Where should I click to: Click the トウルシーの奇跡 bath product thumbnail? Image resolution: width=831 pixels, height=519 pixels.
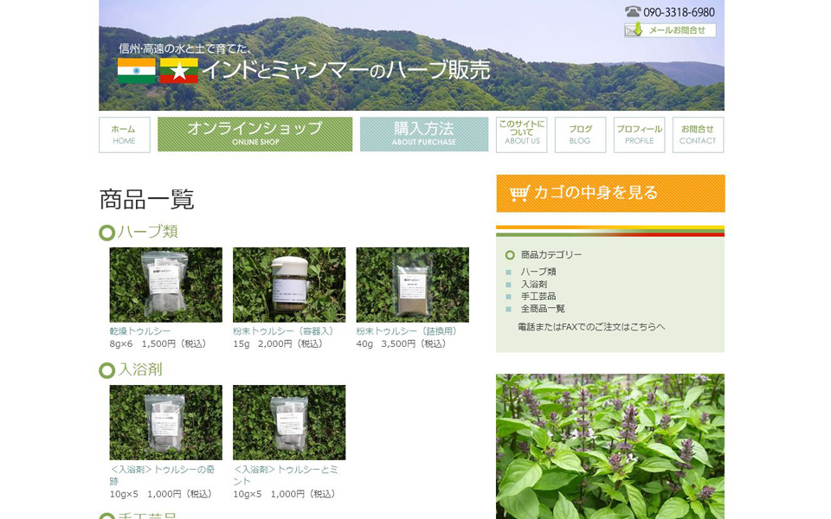pos(166,423)
